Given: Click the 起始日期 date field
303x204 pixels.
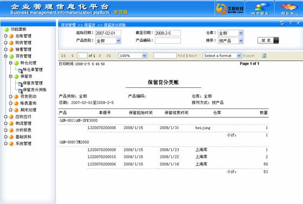Looking at the screenshot, I should click(x=108, y=33).
